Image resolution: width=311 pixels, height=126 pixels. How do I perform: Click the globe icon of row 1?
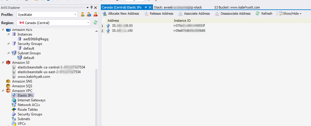click(108, 26)
